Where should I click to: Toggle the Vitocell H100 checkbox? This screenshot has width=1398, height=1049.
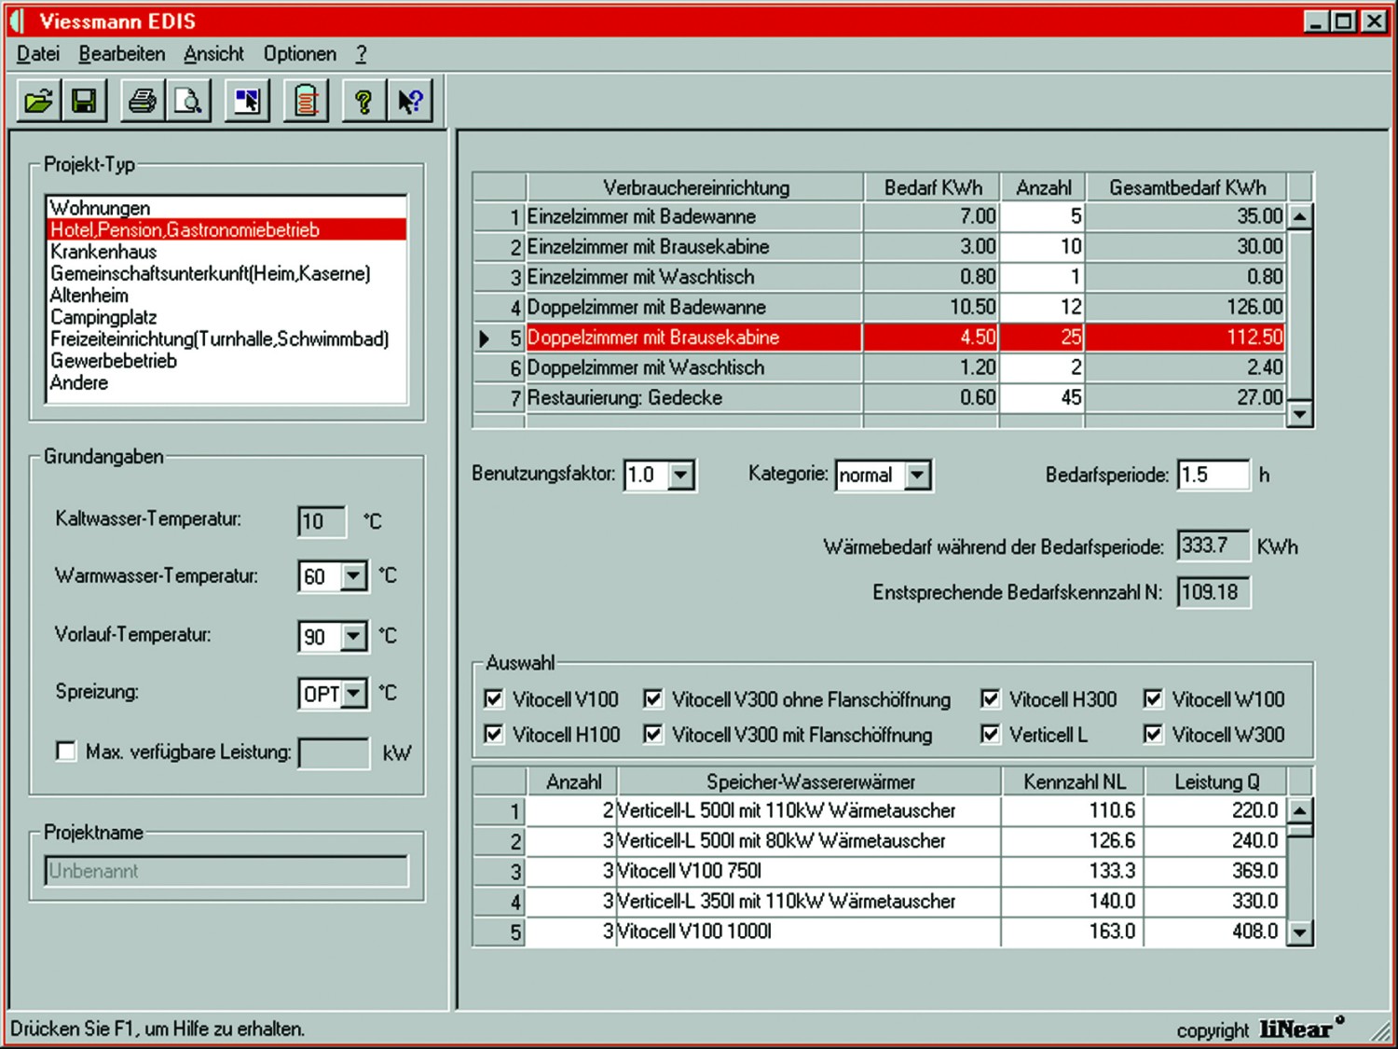(x=494, y=735)
